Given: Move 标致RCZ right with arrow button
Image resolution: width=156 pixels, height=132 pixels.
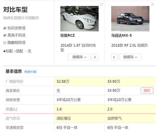Looking at the screenshot, I should pyautogui.click(x=95, y=57).
